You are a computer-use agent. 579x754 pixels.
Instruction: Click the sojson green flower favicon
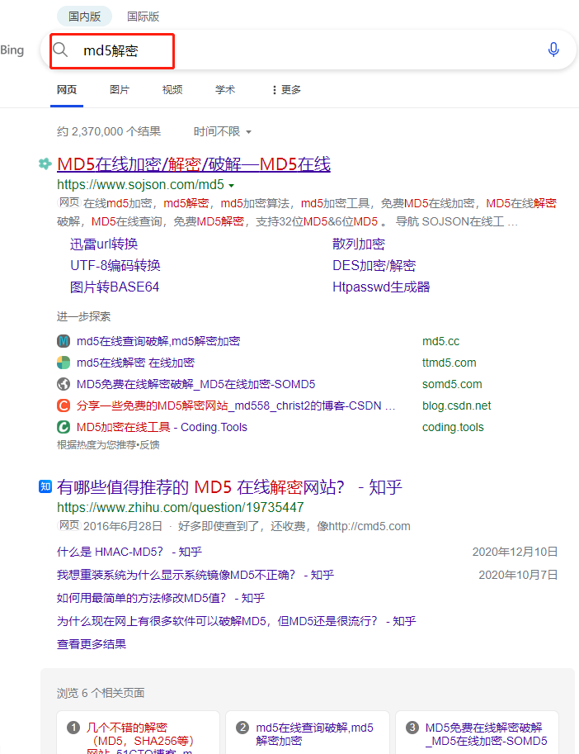pos(45,164)
